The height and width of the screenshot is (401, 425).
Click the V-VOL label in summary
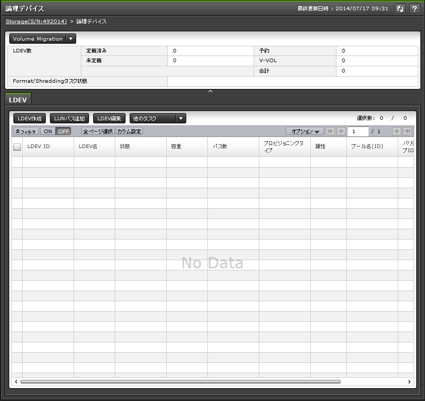[268, 60]
